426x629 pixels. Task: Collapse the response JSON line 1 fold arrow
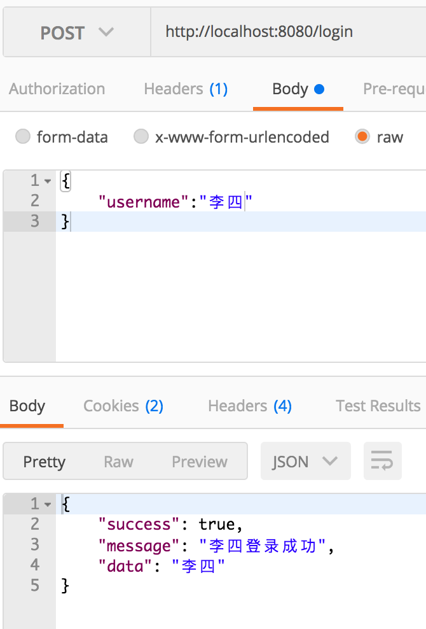click(48, 505)
